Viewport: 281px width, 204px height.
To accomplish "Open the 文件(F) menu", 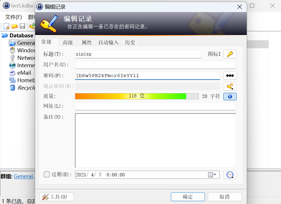I will coord(14,17).
